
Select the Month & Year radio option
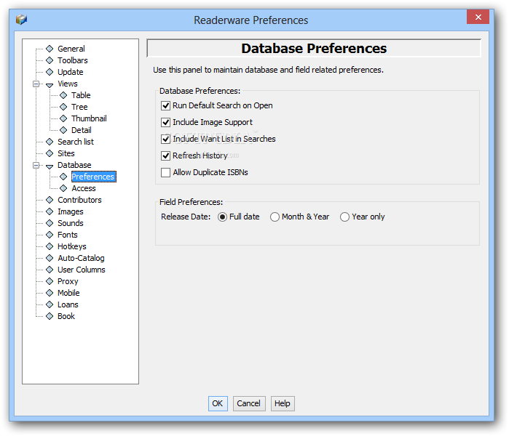point(275,217)
